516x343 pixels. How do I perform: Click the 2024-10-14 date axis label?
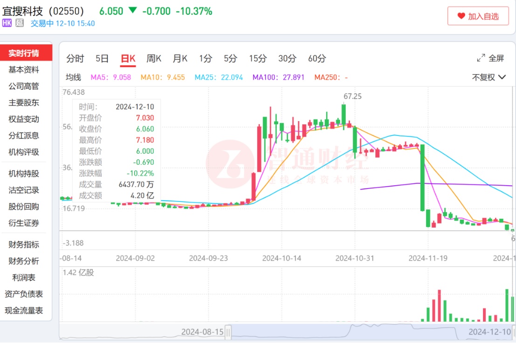pos(282,258)
